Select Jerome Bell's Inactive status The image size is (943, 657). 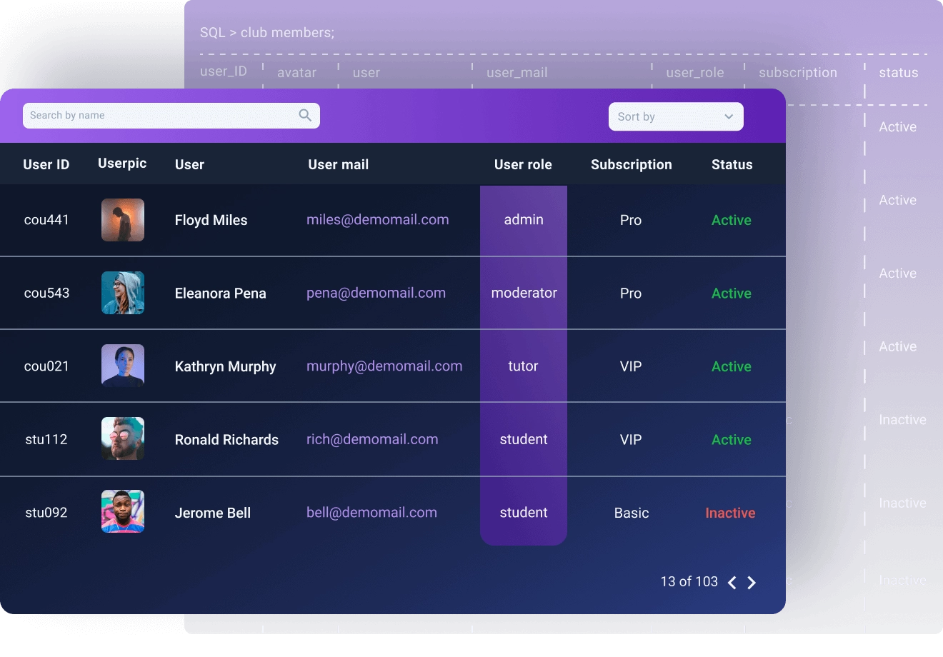pos(730,513)
